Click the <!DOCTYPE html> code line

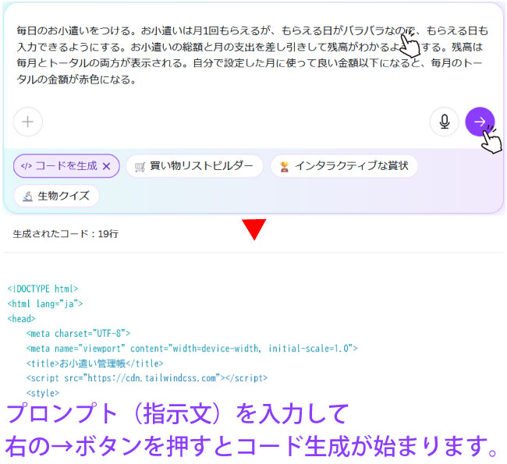tap(43, 289)
